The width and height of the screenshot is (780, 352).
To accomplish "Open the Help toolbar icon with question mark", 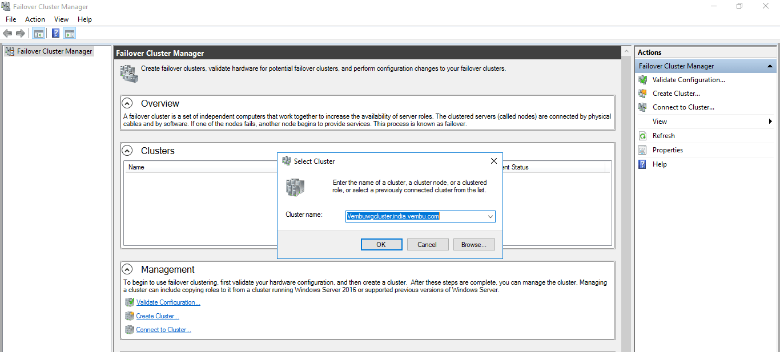I will [x=56, y=33].
